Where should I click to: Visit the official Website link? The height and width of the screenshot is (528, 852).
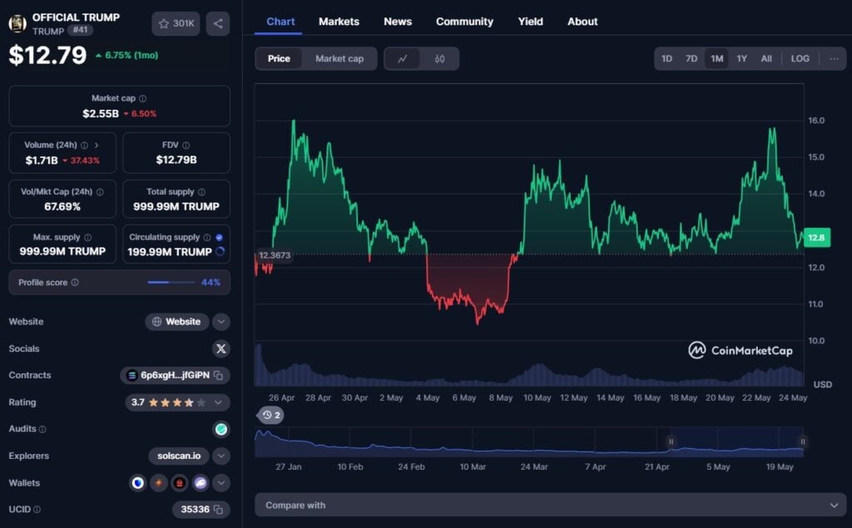pos(176,322)
